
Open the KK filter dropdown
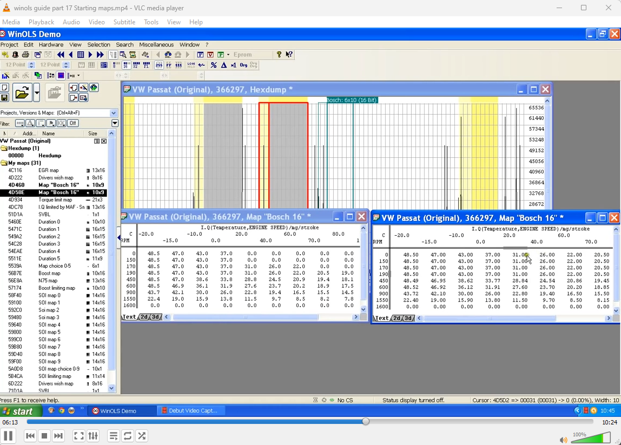point(61,123)
